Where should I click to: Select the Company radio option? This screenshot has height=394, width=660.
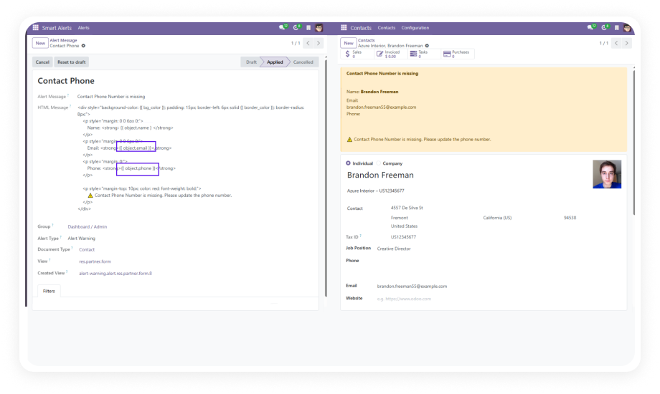[378, 163]
